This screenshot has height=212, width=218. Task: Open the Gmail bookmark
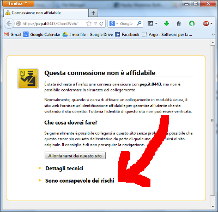[13, 34]
